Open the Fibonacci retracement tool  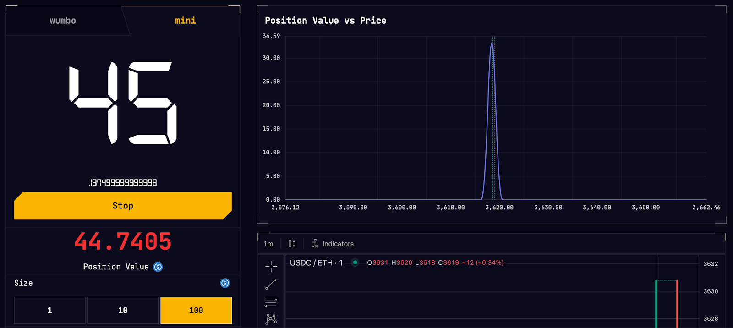point(271,302)
